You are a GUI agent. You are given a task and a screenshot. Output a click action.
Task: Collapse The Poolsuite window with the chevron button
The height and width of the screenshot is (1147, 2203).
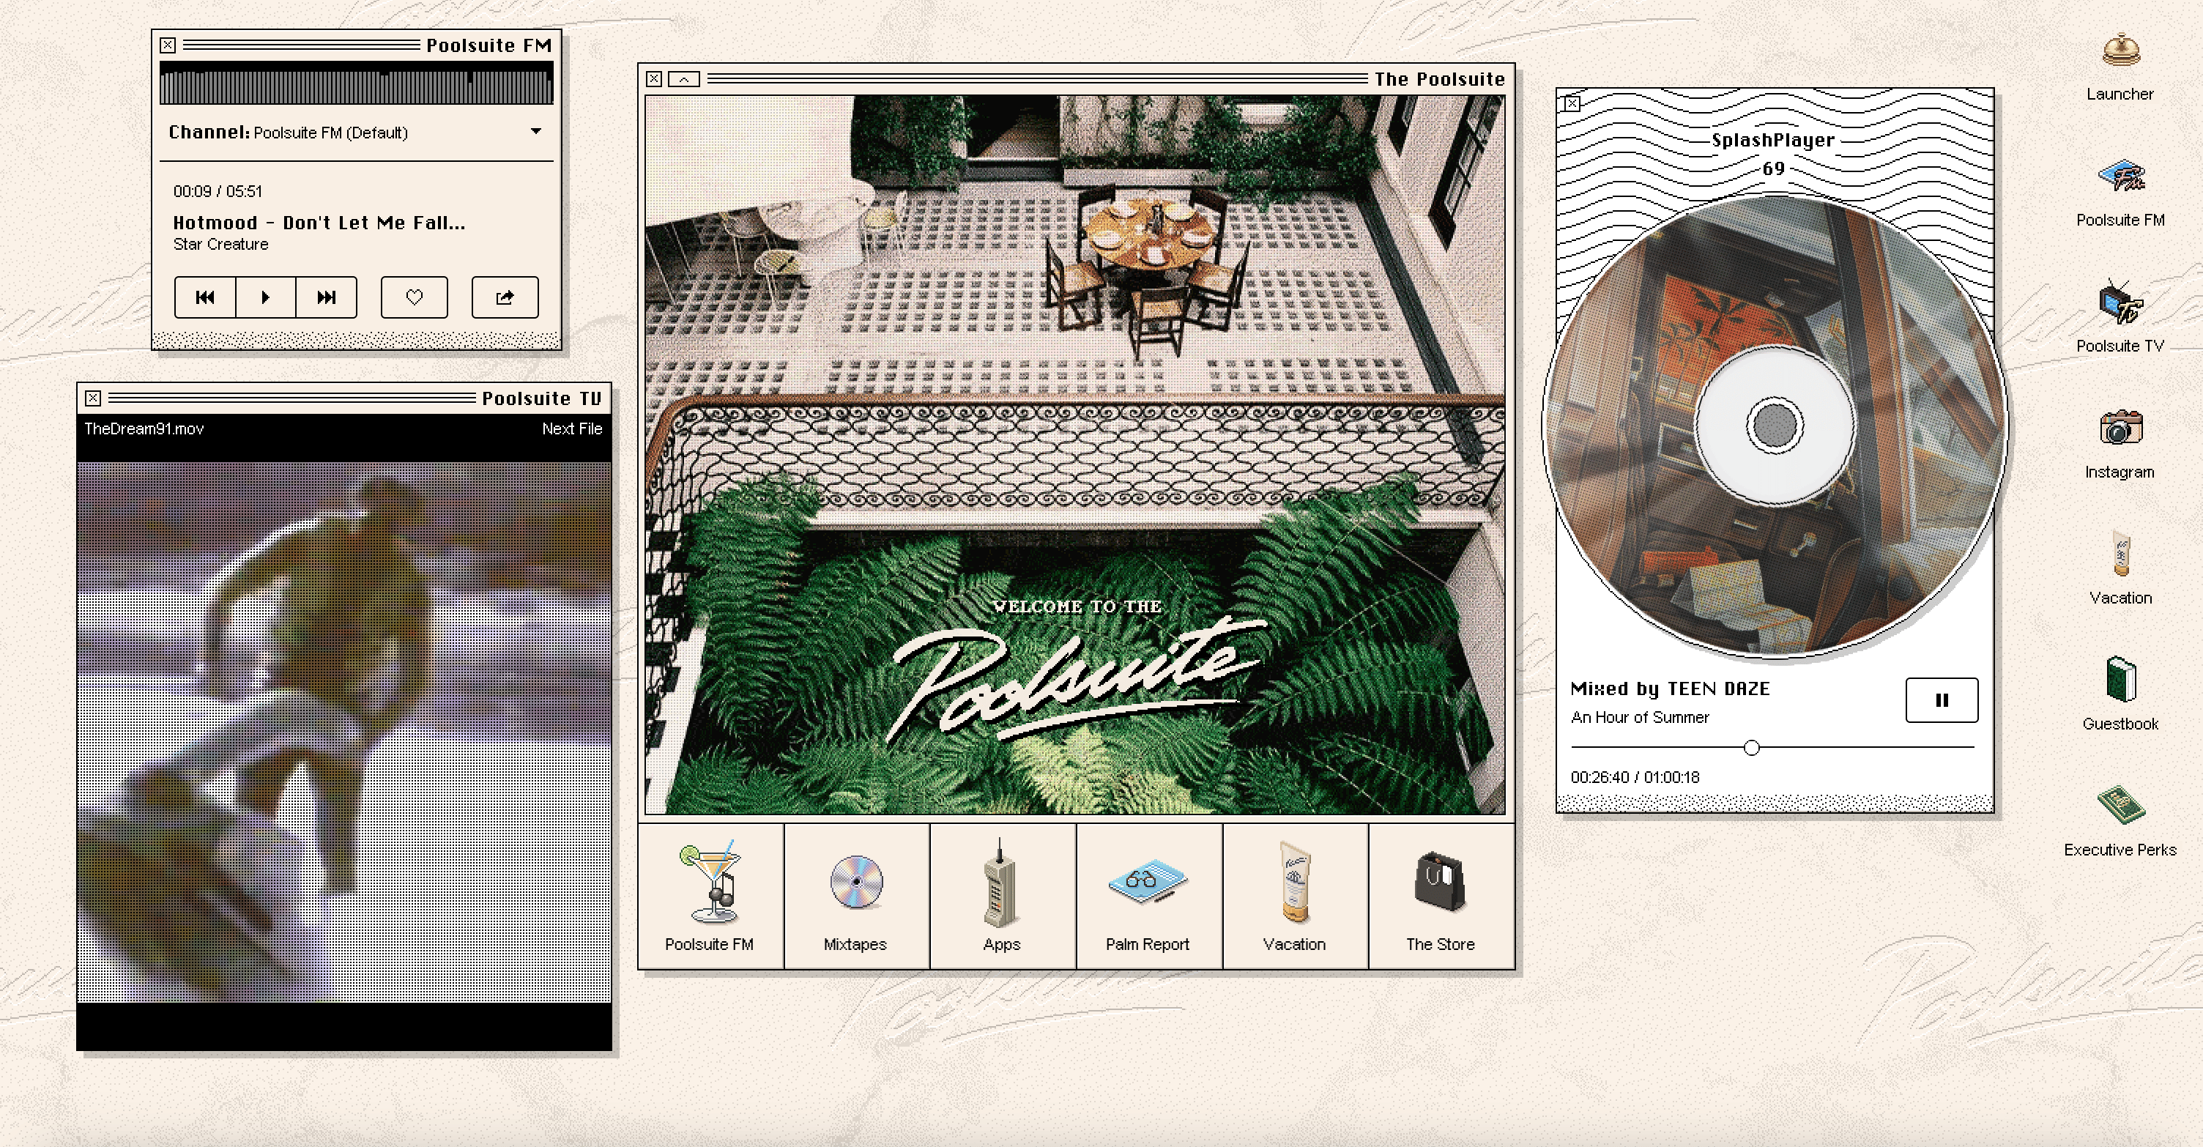[684, 80]
